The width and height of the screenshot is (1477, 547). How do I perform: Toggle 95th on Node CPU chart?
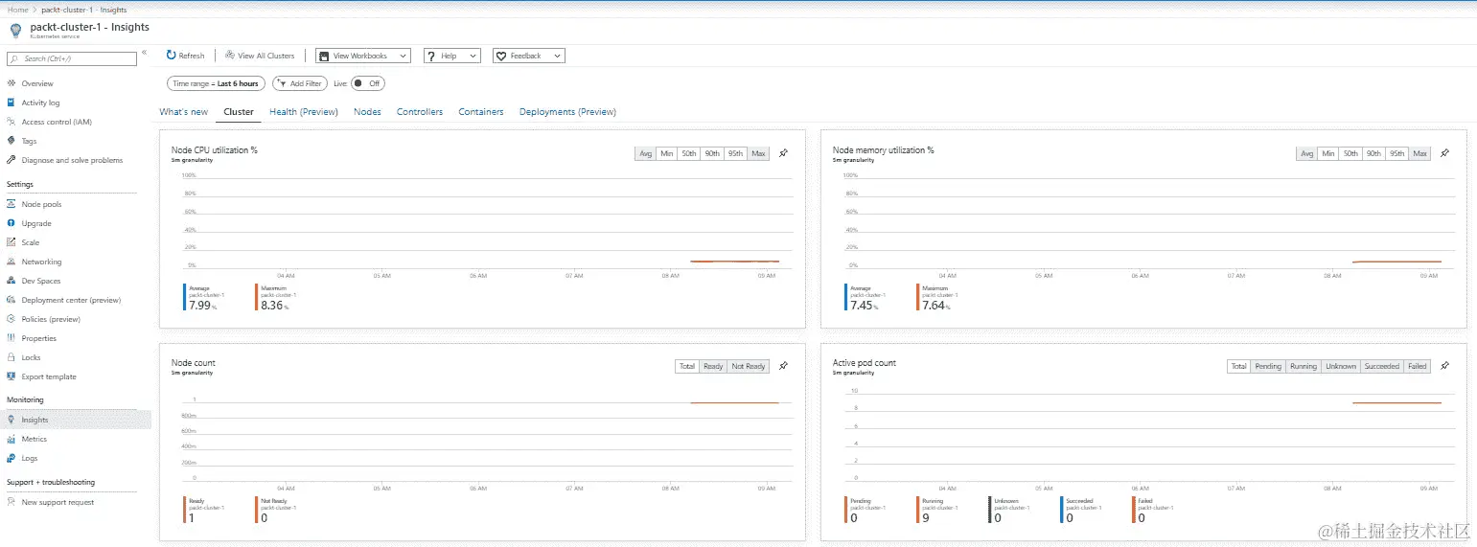click(735, 153)
